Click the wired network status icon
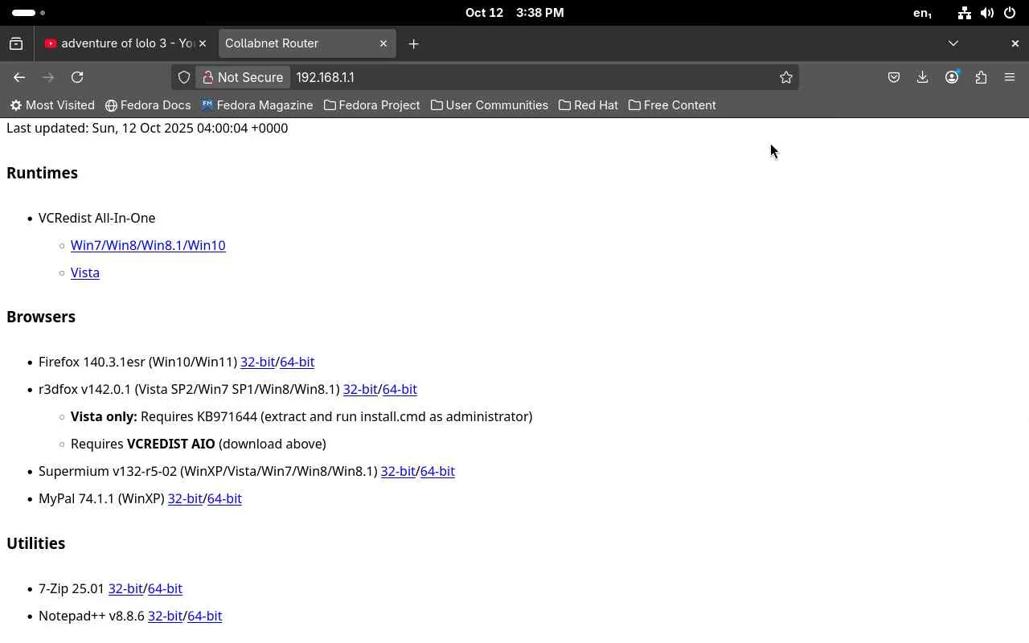 tap(965, 13)
